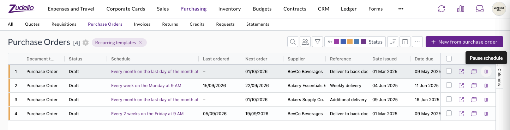Open the Corporate Cards menu
510x130 pixels.
pyautogui.click(x=126, y=9)
